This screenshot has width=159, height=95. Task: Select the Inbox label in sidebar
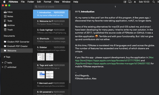point(10,12)
